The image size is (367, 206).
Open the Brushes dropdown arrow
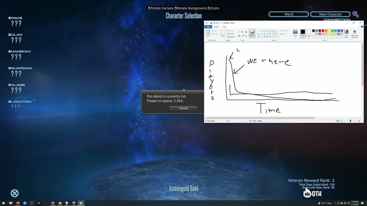(252, 37)
